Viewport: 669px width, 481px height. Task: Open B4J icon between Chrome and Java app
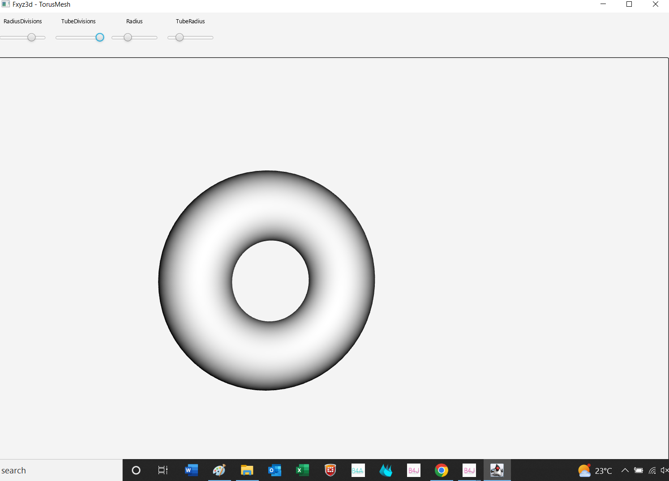tap(469, 470)
